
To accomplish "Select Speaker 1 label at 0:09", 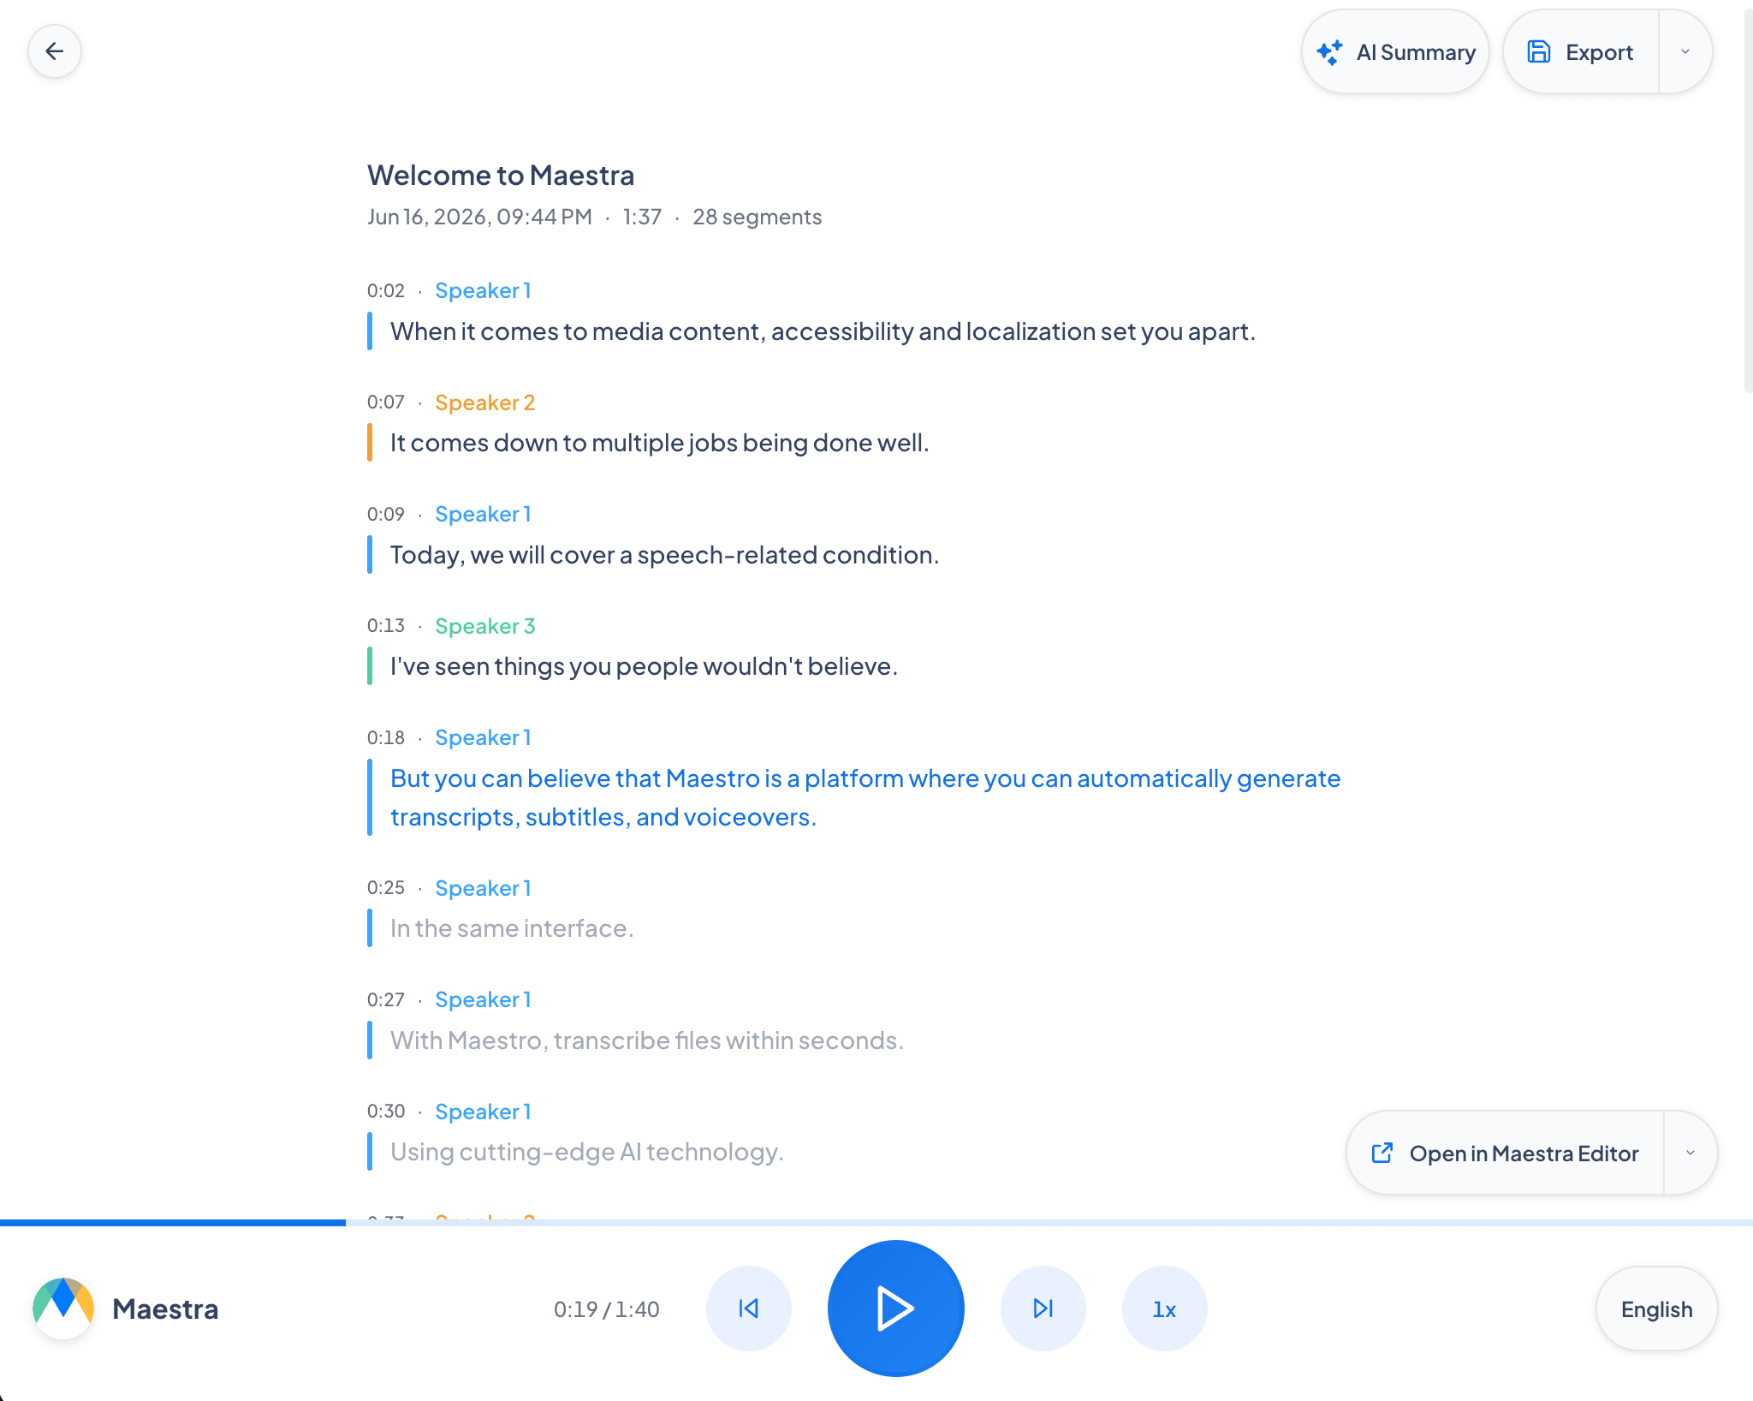I will click(x=483, y=514).
